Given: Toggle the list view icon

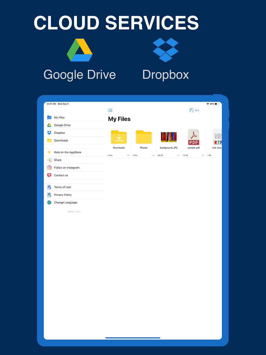Looking at the screenshot, I should pyautogui.click(x=110, y=110).
